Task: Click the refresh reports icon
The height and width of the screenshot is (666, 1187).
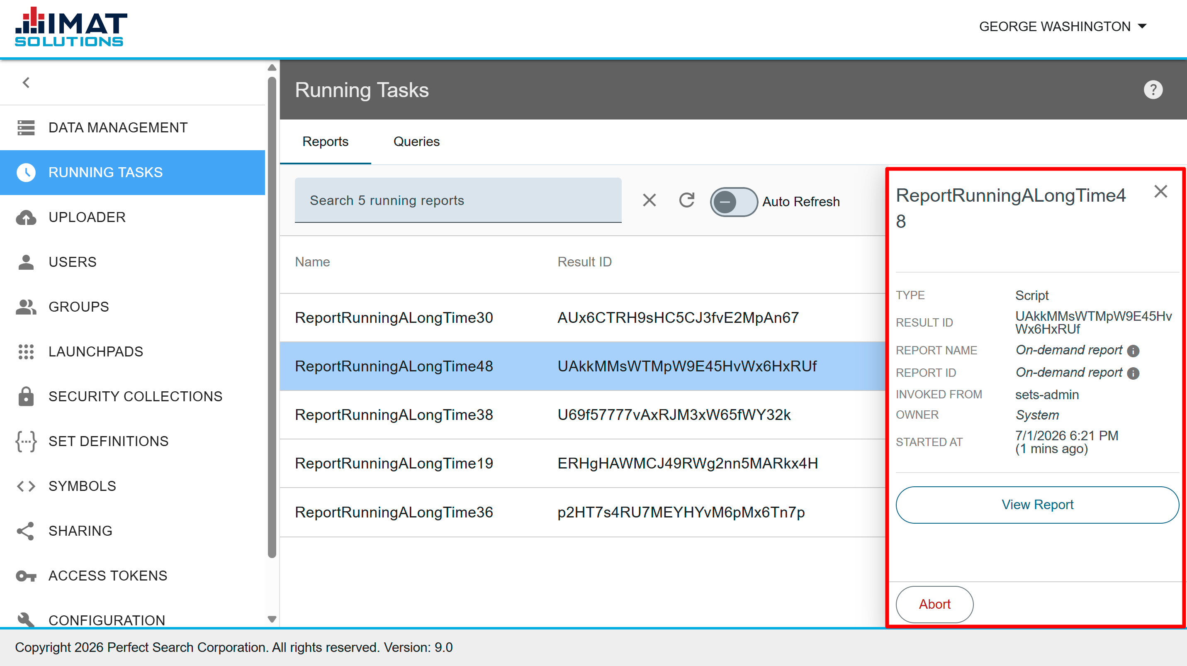Action: [x=686, y=200]
